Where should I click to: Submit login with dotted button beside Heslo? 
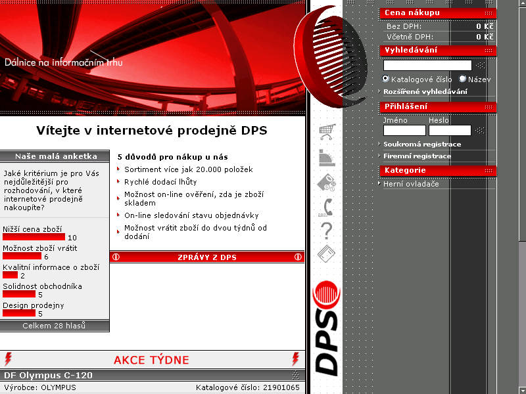coord(480,130)
